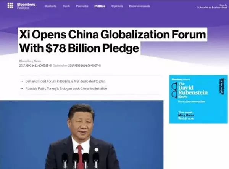Open the article's main speaker photo
This screenshot has height=169, width=229.
pyautogui.click(x=82, y=135)
